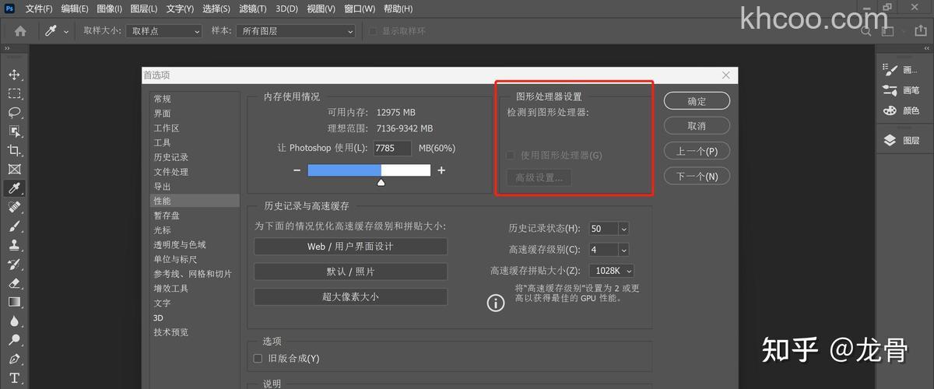
Task: Open the 滤镜(T) menu
Action: pyautogui.click(x=252, y=9)
